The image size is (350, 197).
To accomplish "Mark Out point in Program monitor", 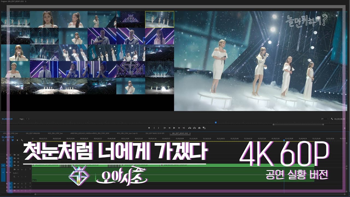I will point(158,128).
